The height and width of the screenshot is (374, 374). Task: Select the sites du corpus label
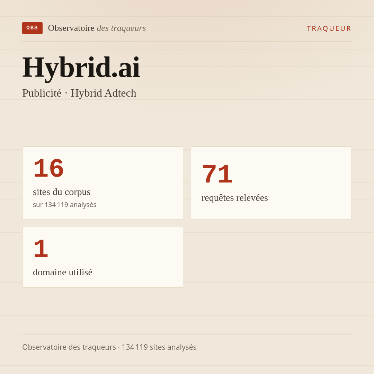[62, 192]
